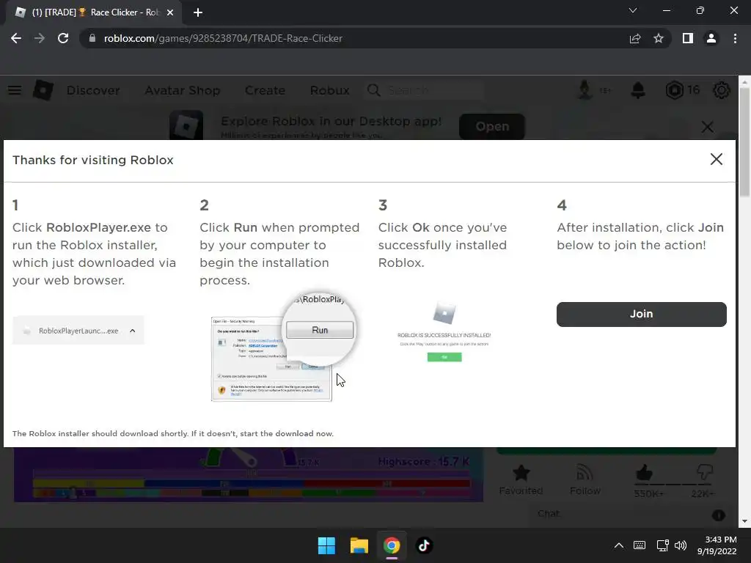Go back using browser back arrow

click(16, 38)
